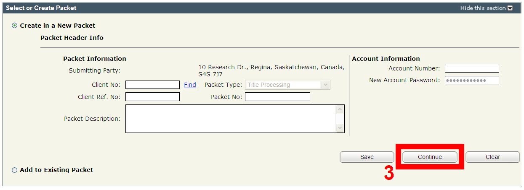Open the Find link beside Client No
The image size is (524, 190).
click(x=190, y=85)
